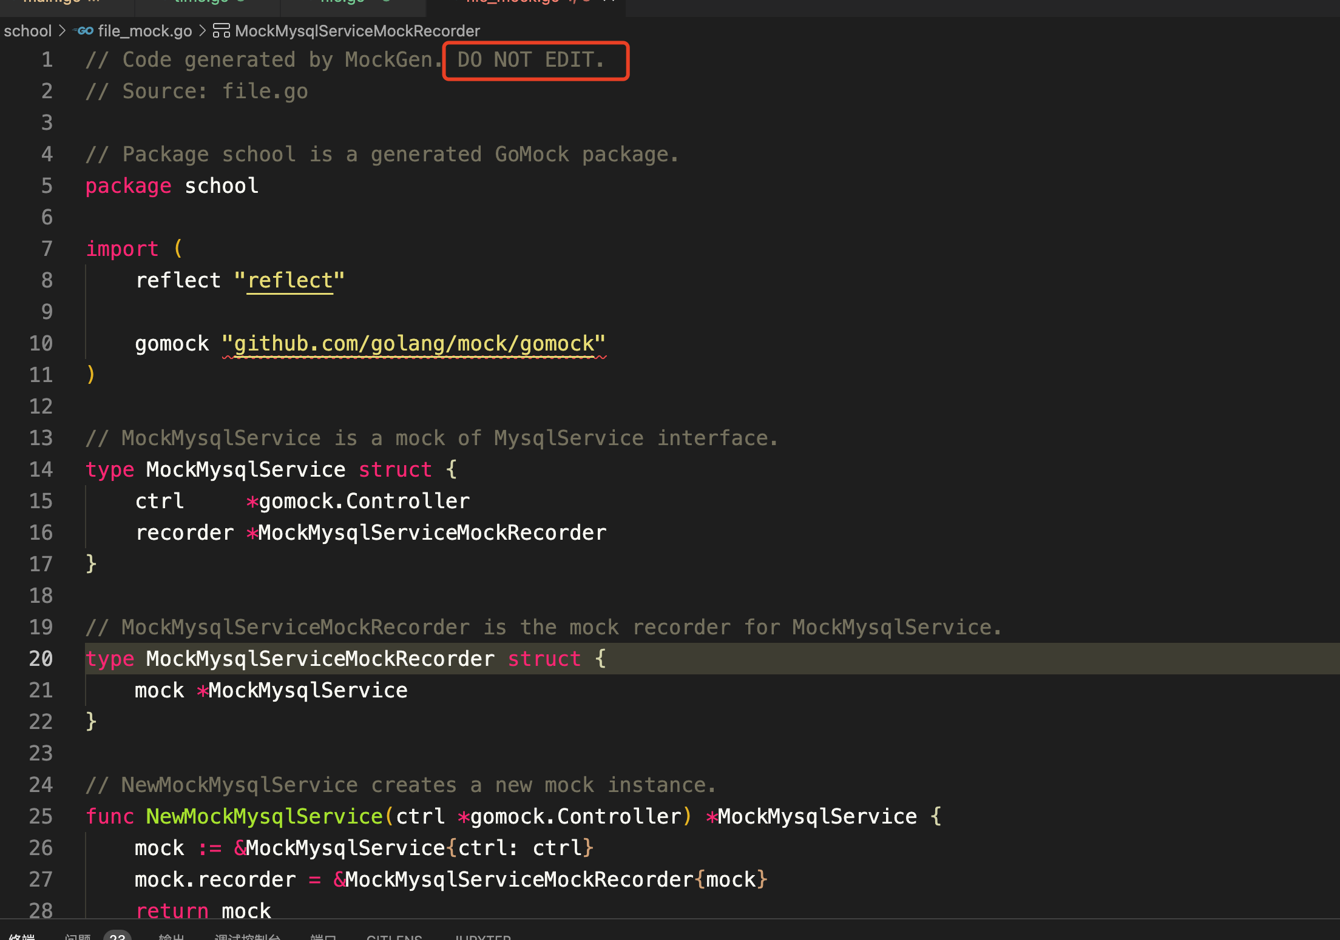The image size is (1340, 940).
Task: Click line number 14 in gutter
Action: coord(41,469)
